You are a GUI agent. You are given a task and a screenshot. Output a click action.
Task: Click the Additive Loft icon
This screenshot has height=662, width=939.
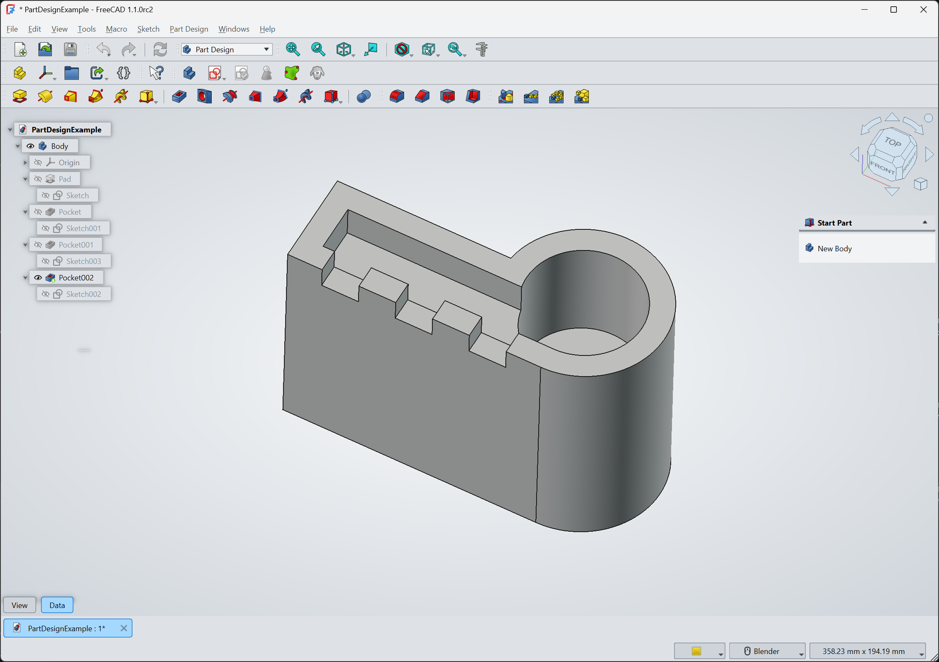coord(70,97)
